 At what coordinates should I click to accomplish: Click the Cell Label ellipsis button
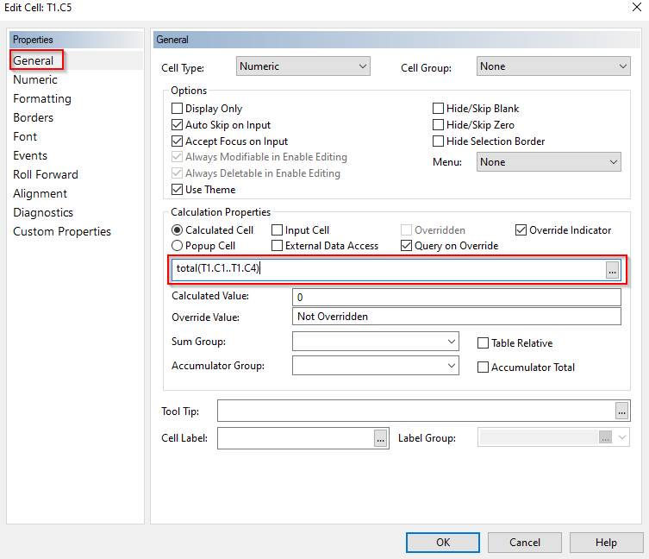point(380,438)
